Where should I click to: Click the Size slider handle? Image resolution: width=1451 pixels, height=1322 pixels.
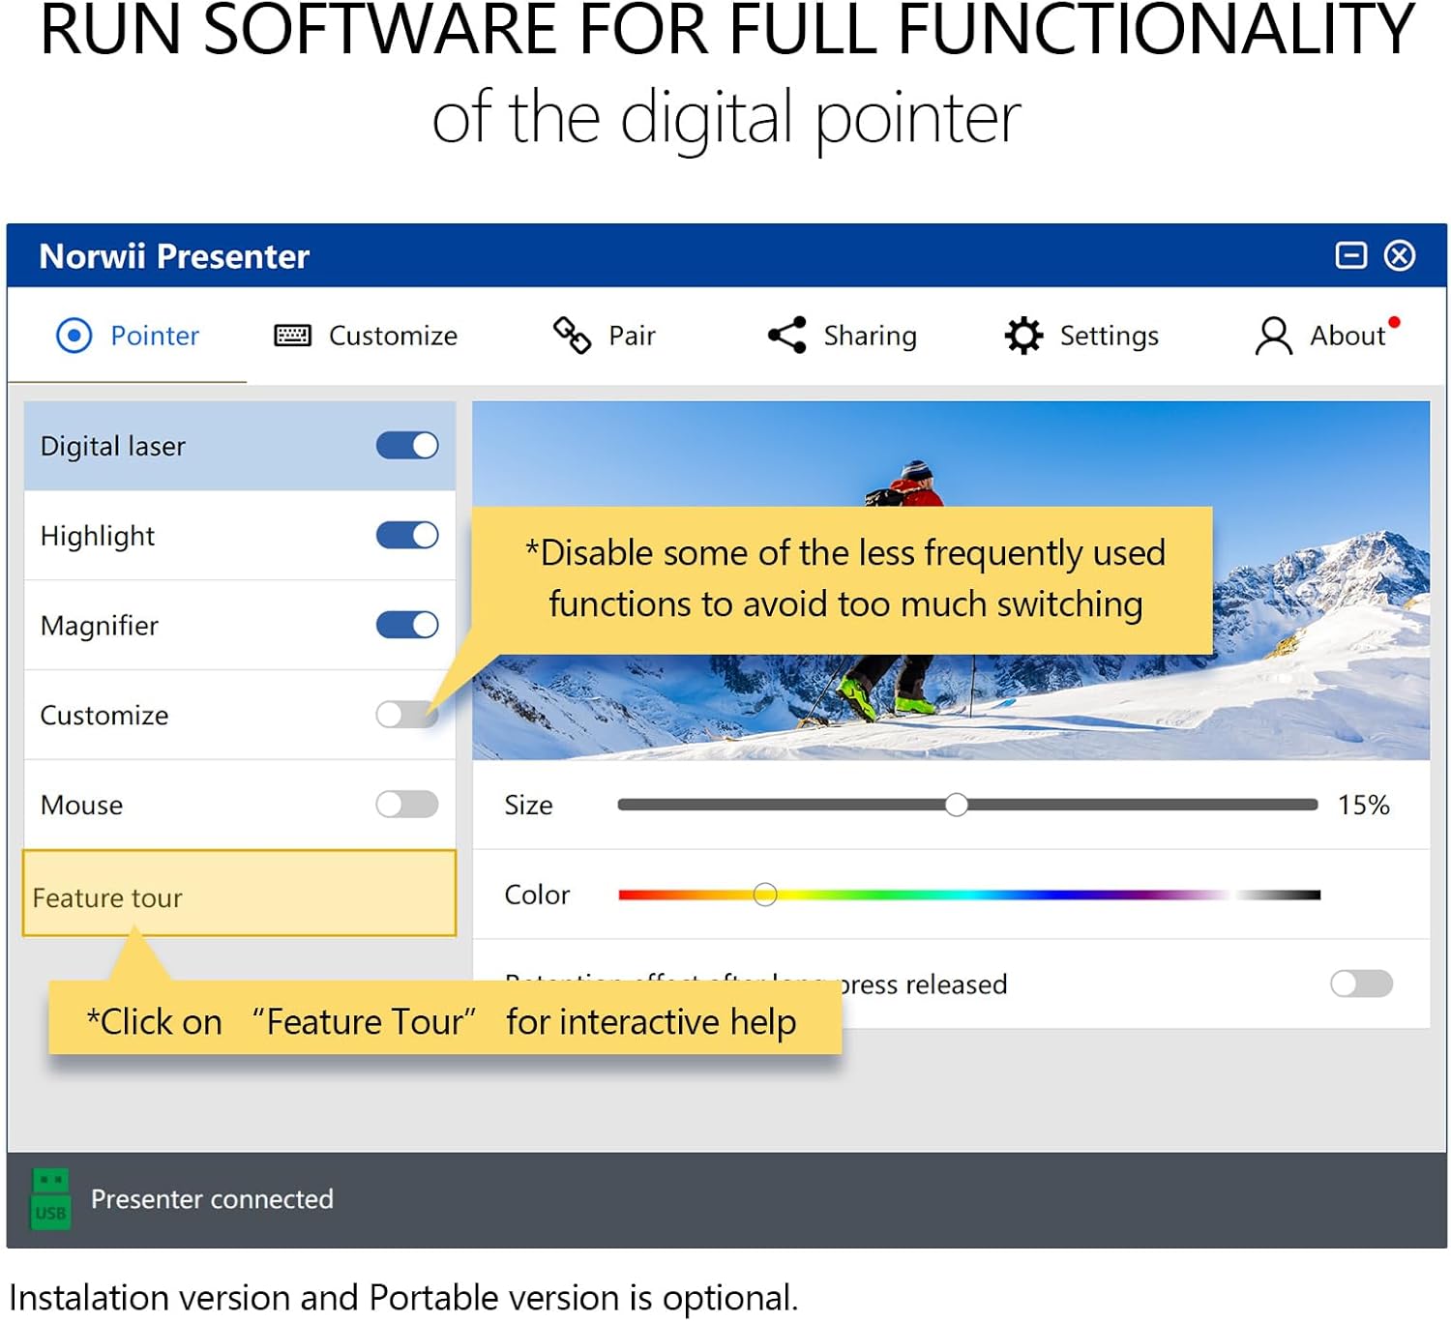pos(957,805)
